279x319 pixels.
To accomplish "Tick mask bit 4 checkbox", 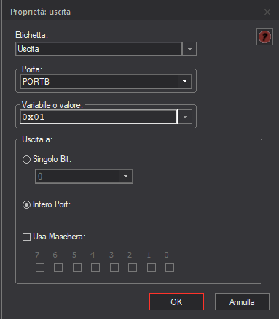I will 95,267.
